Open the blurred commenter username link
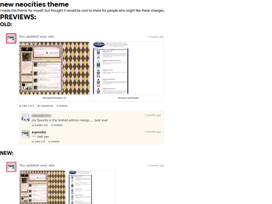The width and height of the screenshot is (272, 204). [x=41, y=115]
